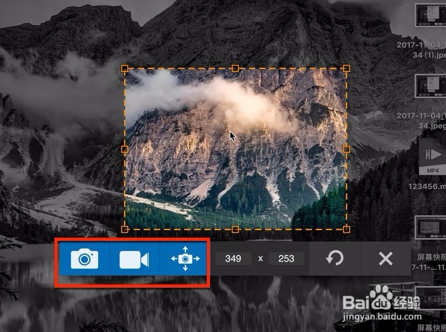Start video recording with the camcorder icon
The image size is (446, 332).
(135, 259)
